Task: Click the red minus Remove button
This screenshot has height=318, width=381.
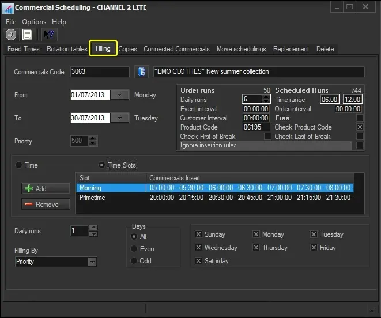Action: pyautogui.click(x=46, y=204)
